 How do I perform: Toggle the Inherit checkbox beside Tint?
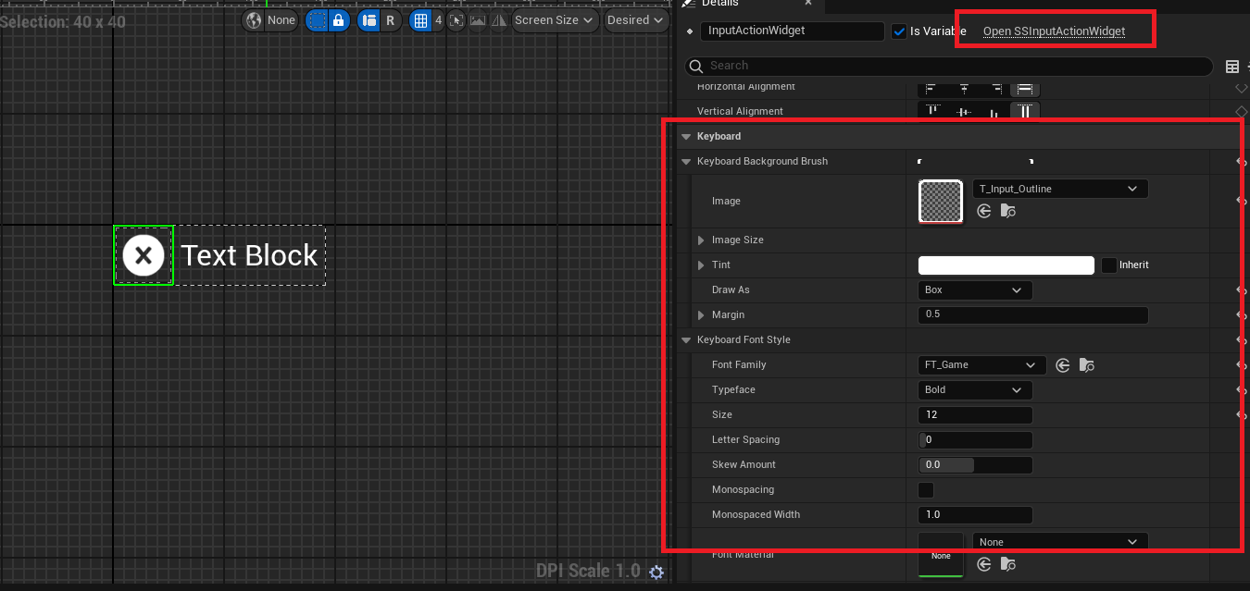(x=1108, y=265)
